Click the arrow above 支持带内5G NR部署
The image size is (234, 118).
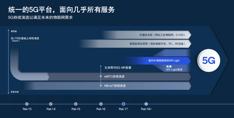pyautogui.click(x=101, y=66)
